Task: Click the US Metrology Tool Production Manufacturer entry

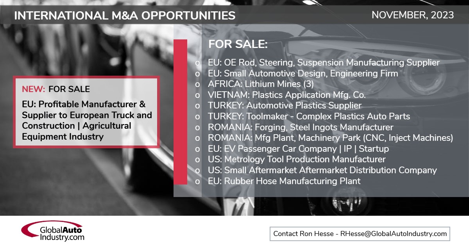Action: click(297, 159)
